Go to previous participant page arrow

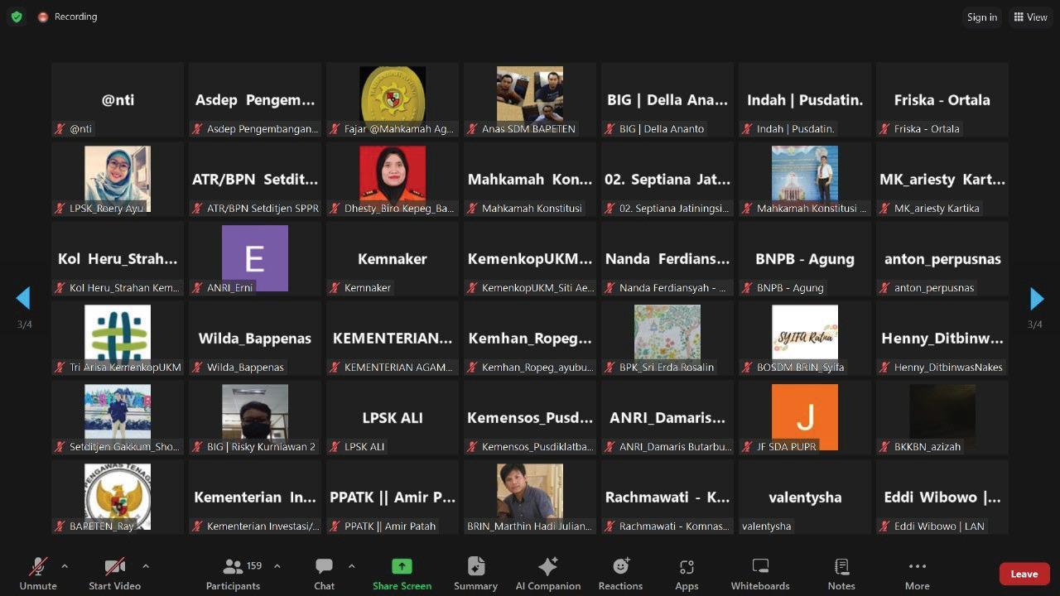tap(23, 298)
